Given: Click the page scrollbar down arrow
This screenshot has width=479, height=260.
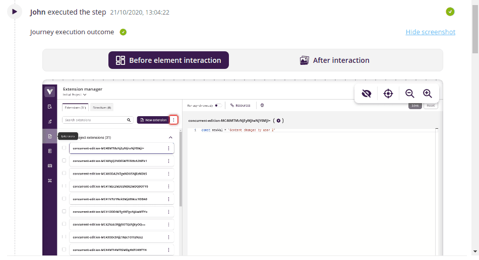Looking at the screenshot, I should click(475, 252).
